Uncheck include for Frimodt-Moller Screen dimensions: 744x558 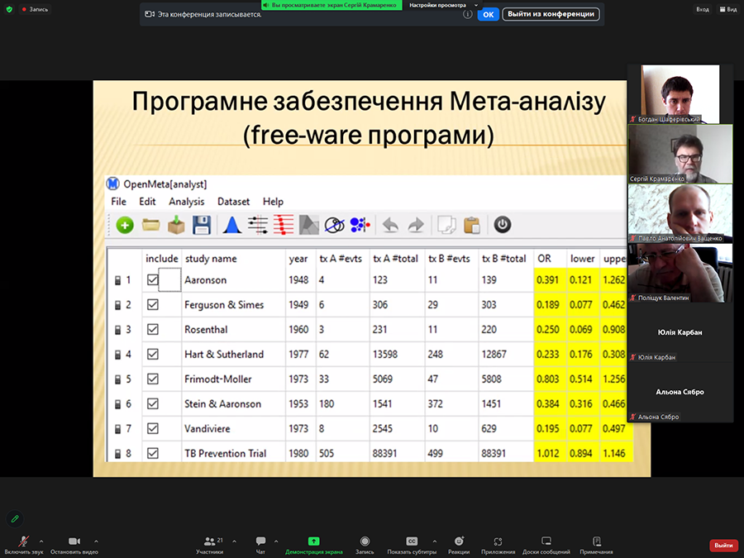(152, 379)
